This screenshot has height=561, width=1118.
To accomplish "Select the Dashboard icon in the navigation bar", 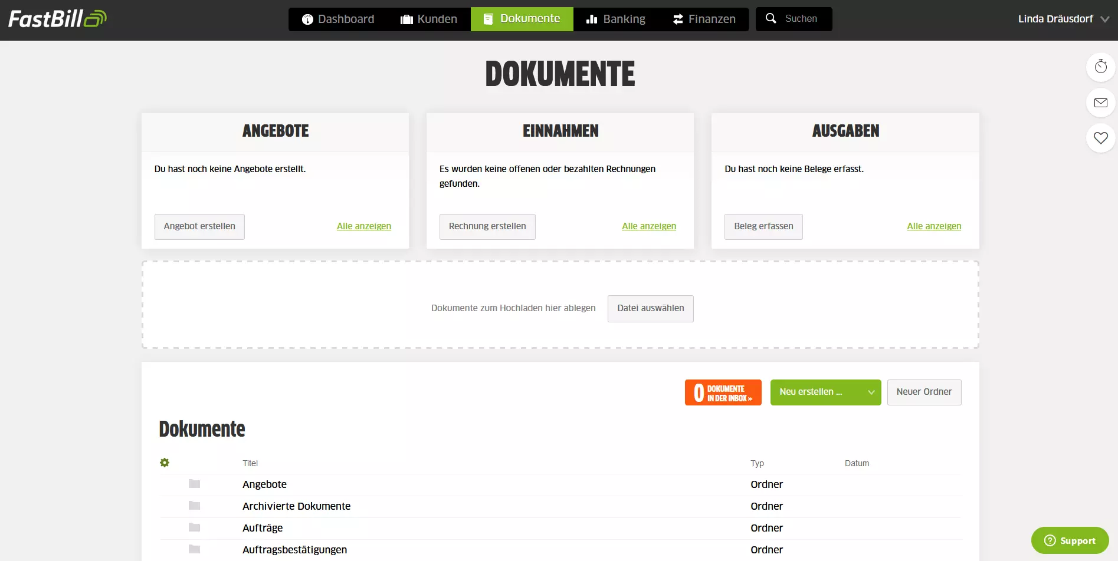I will [307, 18].
